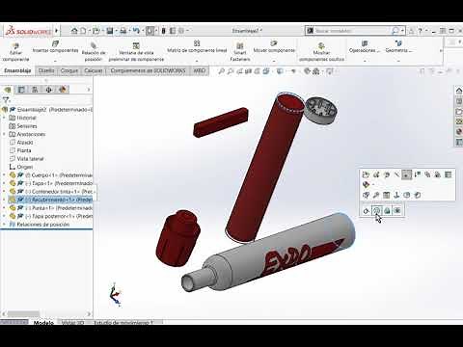Switch to the Estudio de movimiento 1 tab

[x=123, y=322]
